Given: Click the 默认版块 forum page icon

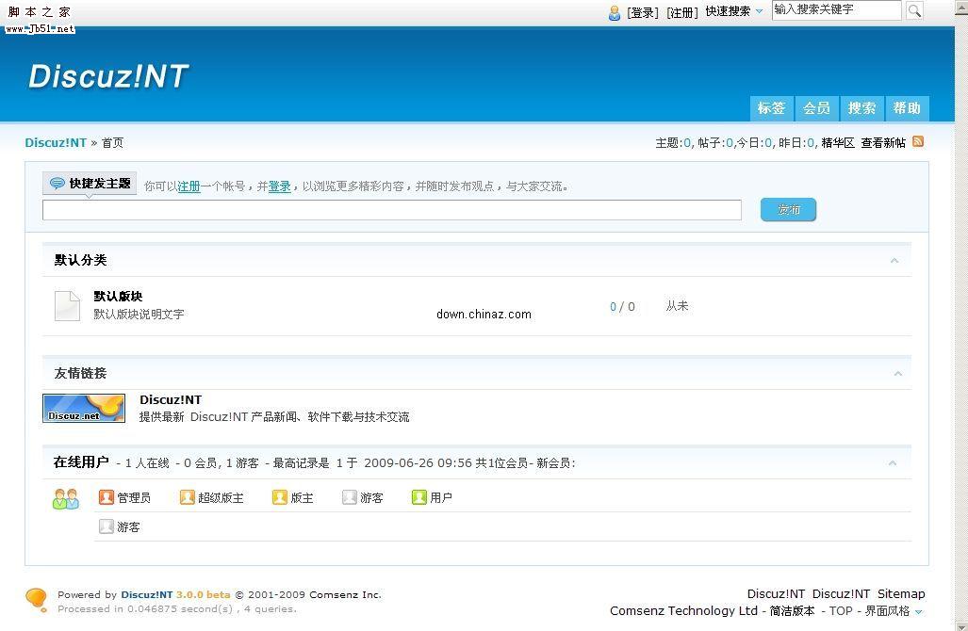Looking at the screenshot, I should (x=67, y=306).
